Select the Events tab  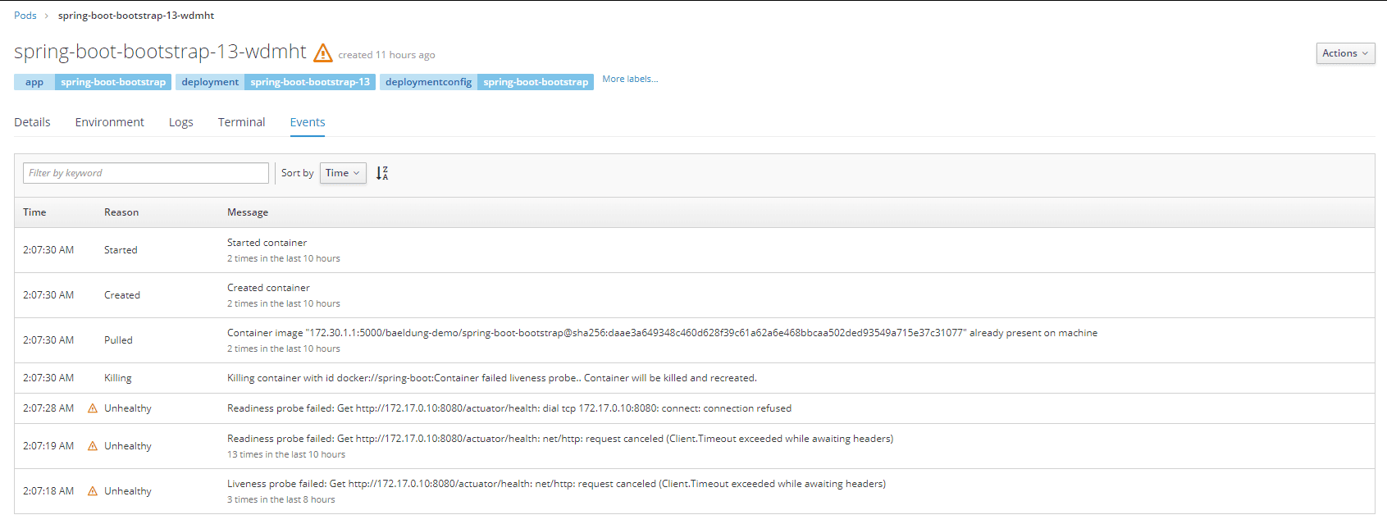(x=308, y=122)
